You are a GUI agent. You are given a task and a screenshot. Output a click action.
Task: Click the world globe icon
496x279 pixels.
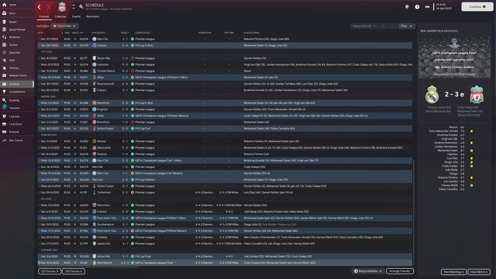[407, 7]
